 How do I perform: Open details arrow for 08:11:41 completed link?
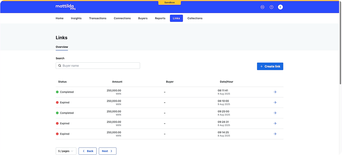point(275,92)
